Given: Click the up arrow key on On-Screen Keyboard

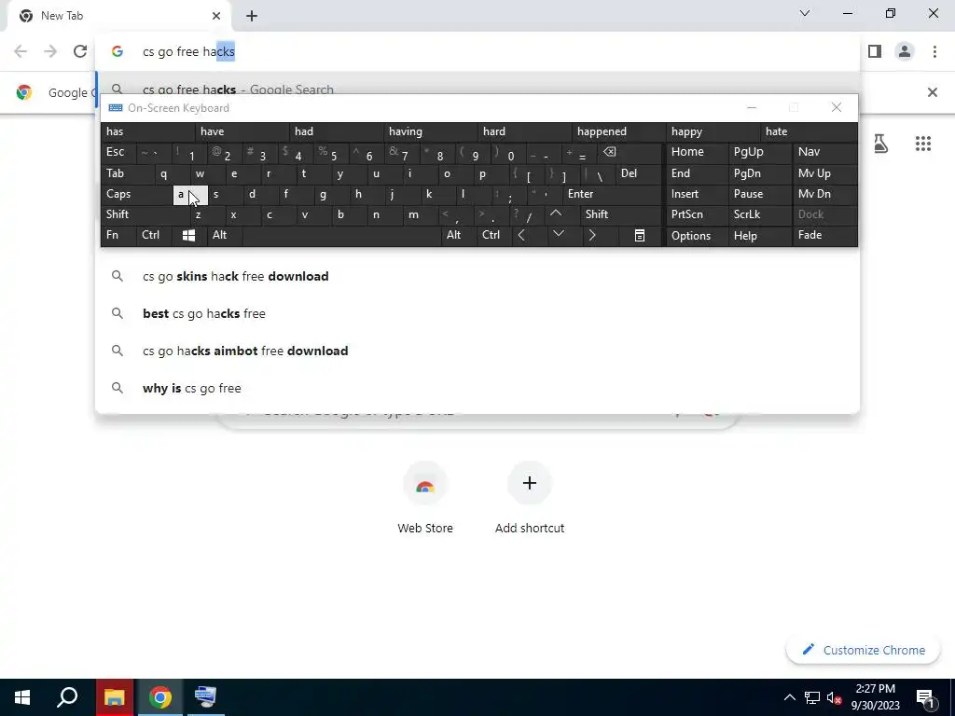Looking at the screenshot, I should (x=556, y=214).
